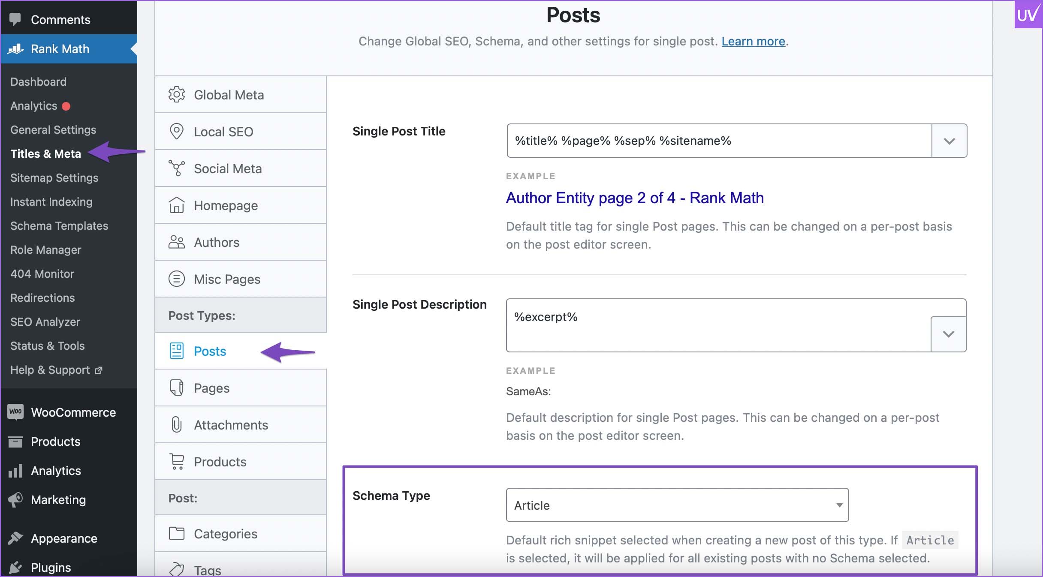Open Sitemap Settings submenu item
This screenshot has height=577, width=1043.
54,177
